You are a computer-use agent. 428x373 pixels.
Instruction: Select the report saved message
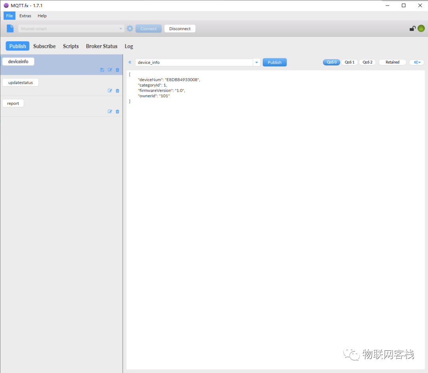point(13,103)
